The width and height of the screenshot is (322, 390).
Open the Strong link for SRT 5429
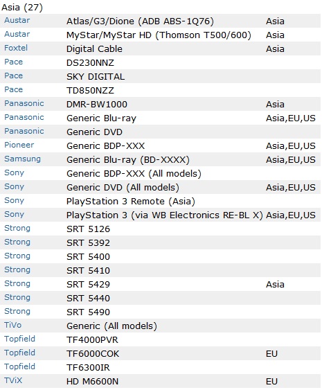coord(17,284)
